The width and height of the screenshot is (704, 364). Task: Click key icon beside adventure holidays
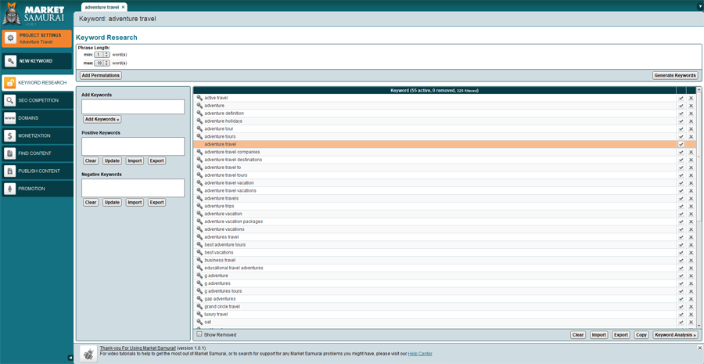(199, 121)
